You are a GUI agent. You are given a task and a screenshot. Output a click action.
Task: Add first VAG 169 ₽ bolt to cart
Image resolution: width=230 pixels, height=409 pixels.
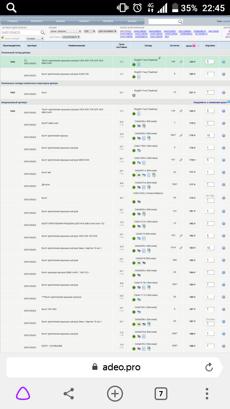pos(224,62)
